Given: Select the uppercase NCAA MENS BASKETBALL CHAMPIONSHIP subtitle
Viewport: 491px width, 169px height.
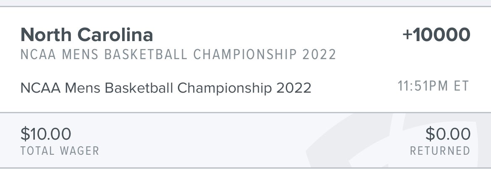Looking at the screenshot, I should pyautogui.click(x=178, y=55).
